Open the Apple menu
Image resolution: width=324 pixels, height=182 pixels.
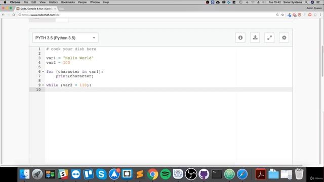point(5,2)
